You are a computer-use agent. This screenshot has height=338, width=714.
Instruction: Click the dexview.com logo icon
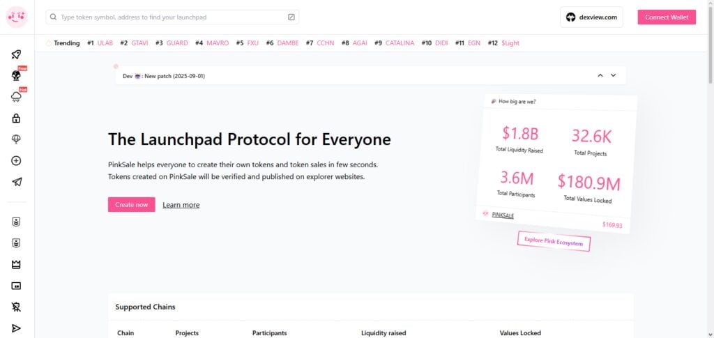[570, 17]
